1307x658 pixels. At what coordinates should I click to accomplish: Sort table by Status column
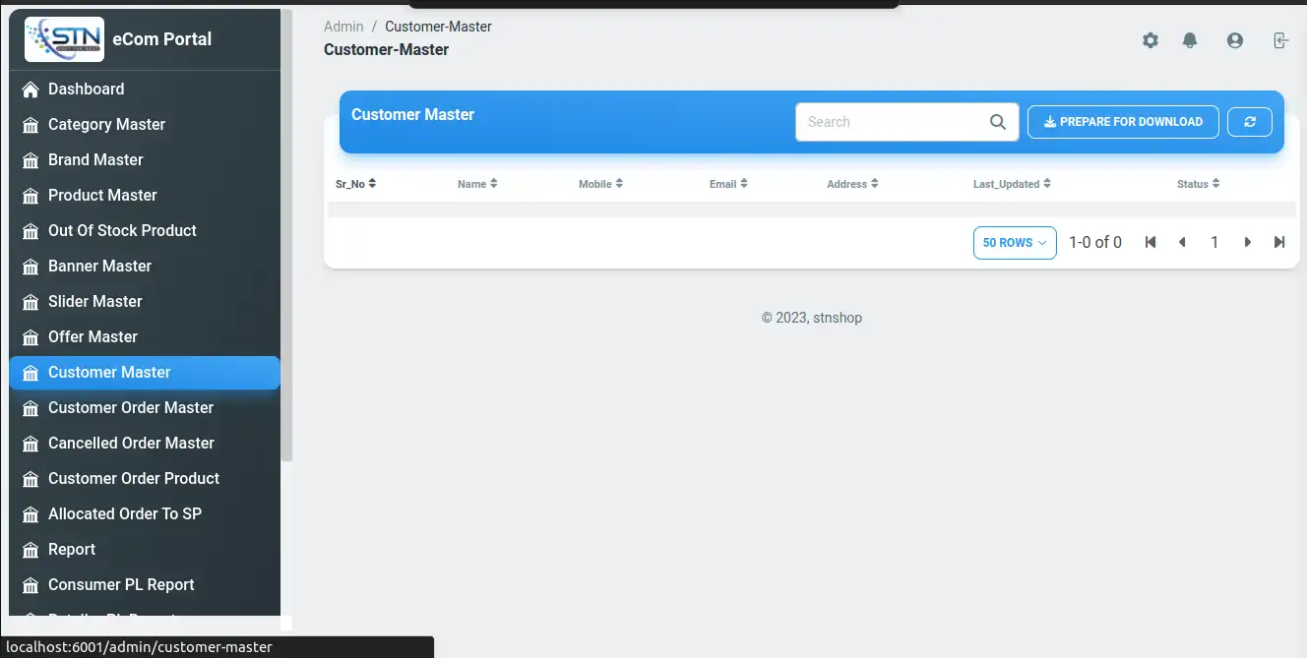1198,184
